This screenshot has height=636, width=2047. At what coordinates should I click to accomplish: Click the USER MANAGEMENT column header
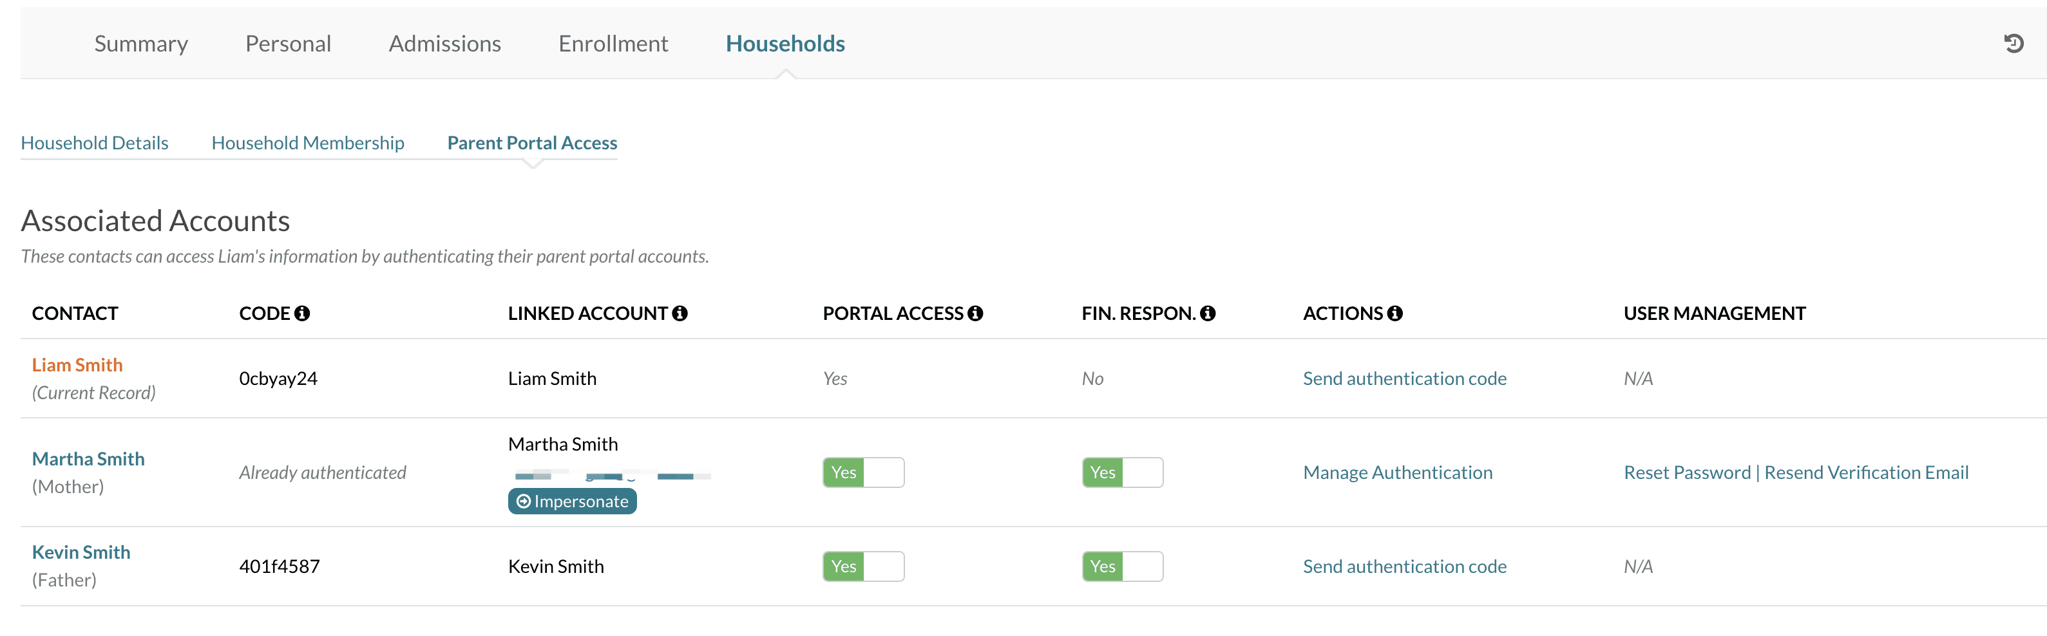click(1715, 313)
